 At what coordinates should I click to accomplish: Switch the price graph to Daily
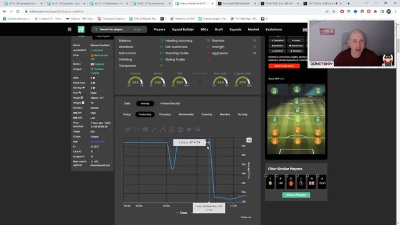pos(127,104)
